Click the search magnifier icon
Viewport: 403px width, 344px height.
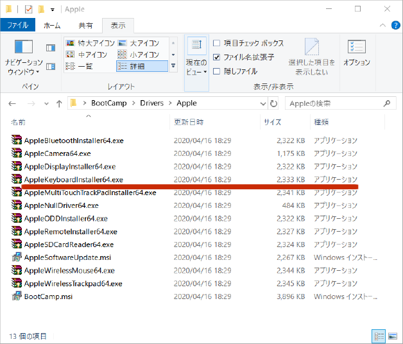pos(387,103)
